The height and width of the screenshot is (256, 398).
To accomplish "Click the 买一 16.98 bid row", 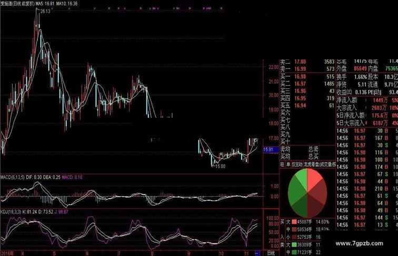I will tap(307, 76).
